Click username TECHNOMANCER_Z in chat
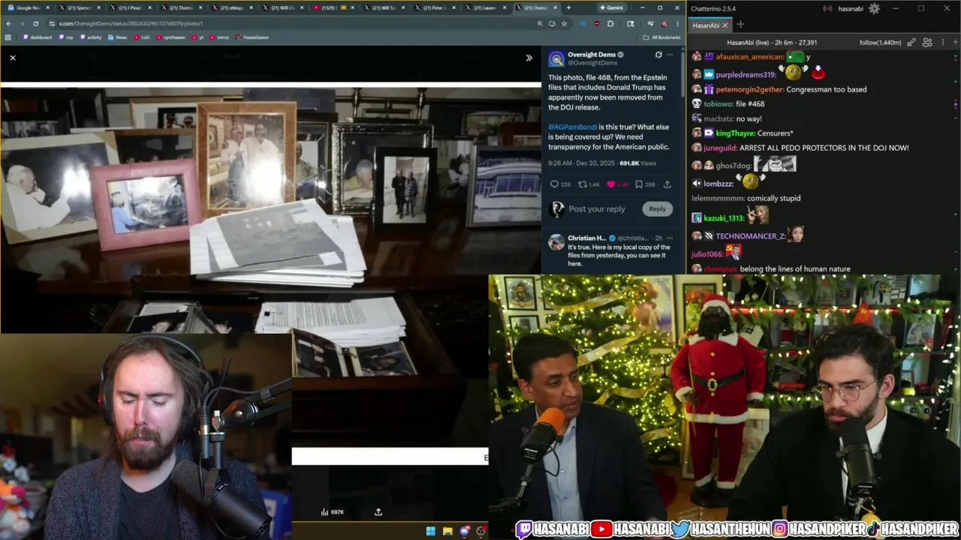961x540 pixels. (751, 235)
